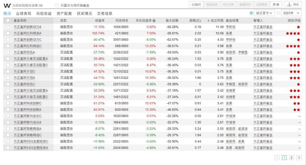Click the 添加自选 button
306x165 pixels.
[x=212, y=5]
